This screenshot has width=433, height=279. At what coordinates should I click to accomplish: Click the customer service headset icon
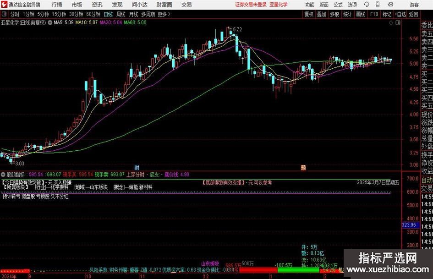click(x=367, y=5)
